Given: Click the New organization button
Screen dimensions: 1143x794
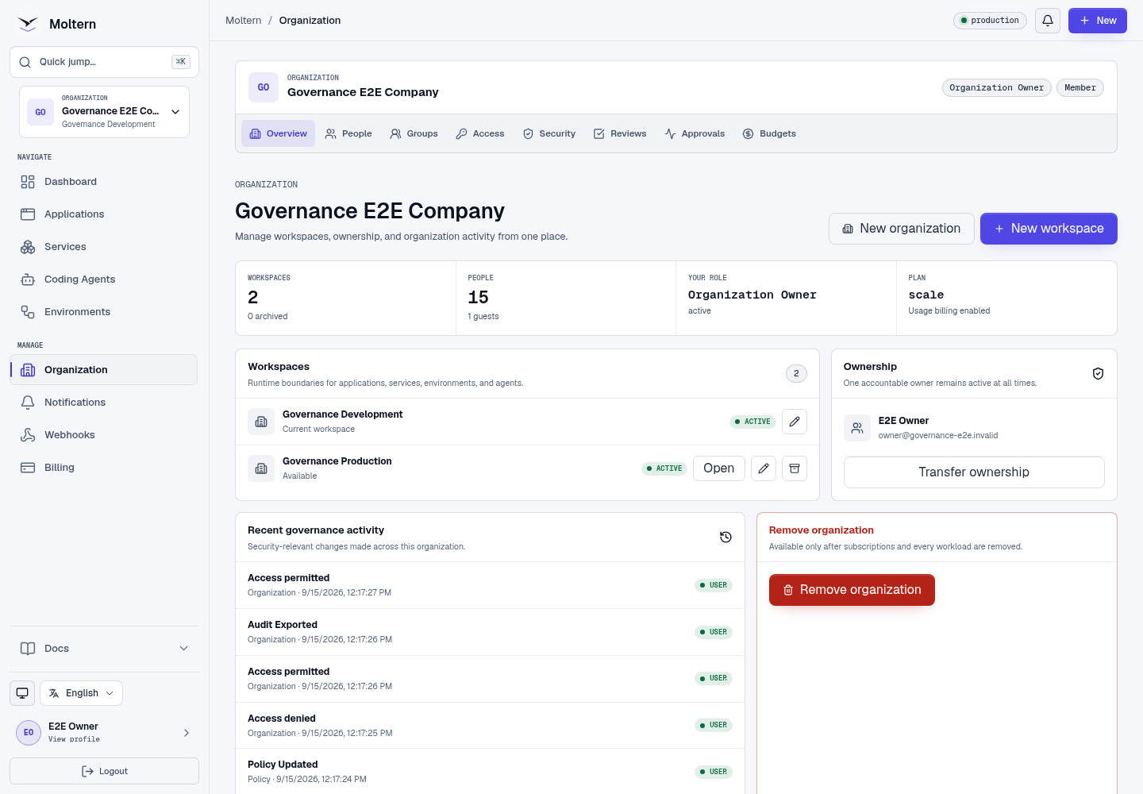Looking at the screenshot, I should point(902,229).
